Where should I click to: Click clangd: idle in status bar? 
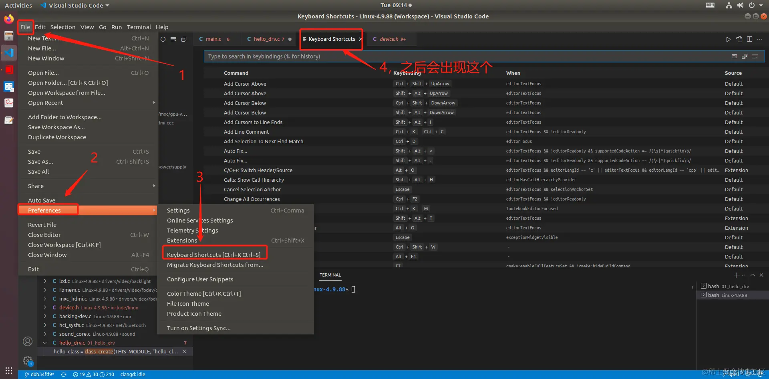pos(133,375)
